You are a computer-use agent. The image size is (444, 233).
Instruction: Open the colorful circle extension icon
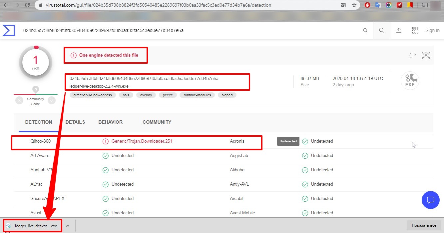pos(389,5)
